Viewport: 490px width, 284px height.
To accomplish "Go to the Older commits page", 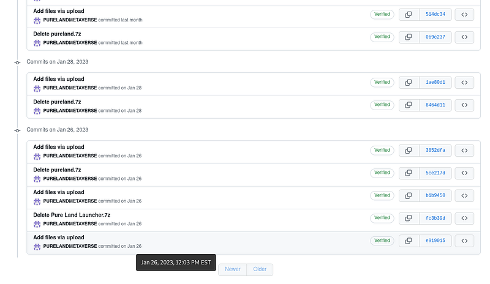I will click(x=260, y=270).
